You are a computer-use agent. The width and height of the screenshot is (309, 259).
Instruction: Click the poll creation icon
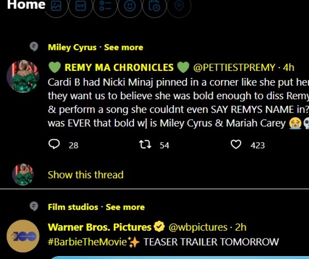pos(105,6)
